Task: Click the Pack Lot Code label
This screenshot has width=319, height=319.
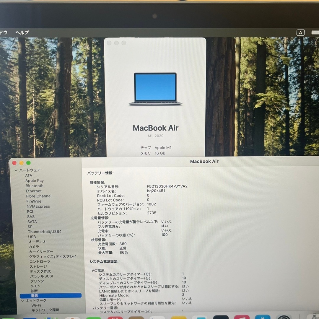Action: (x=111, y=196)
